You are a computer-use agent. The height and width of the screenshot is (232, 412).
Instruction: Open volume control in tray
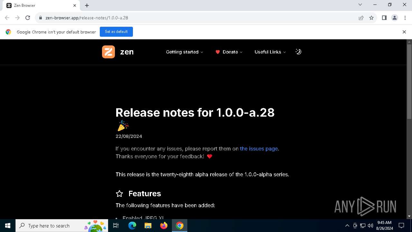370,226
